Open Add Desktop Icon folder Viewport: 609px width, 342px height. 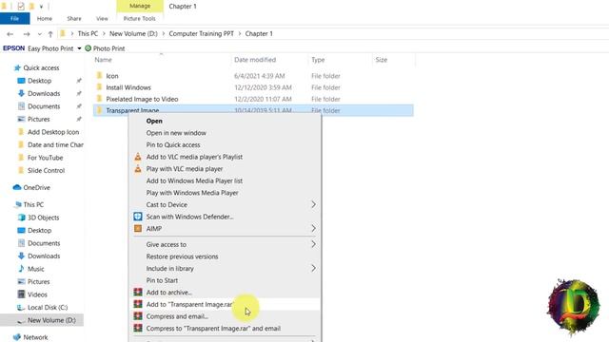tap(53, 132)
